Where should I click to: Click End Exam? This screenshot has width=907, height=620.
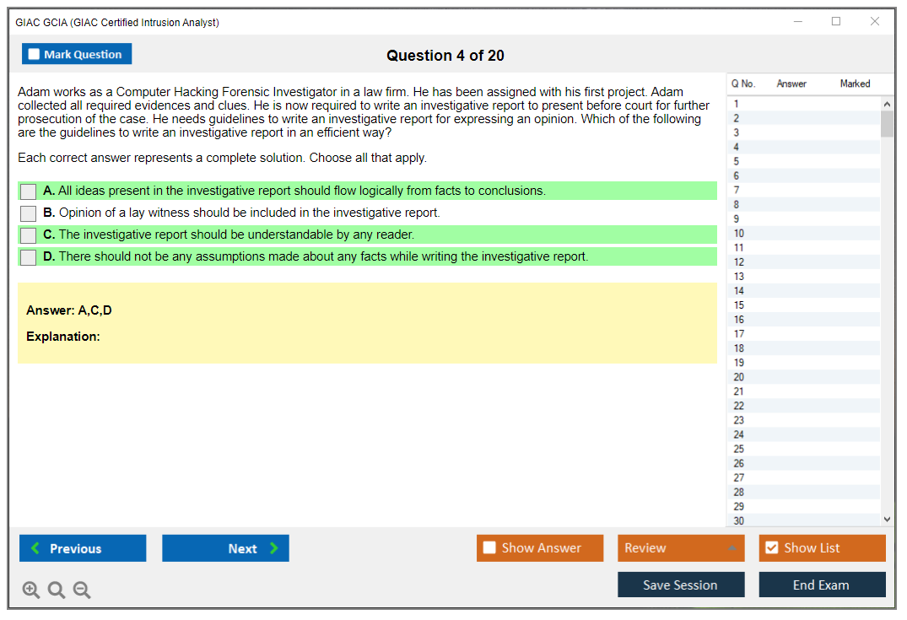tap(822, 584)
